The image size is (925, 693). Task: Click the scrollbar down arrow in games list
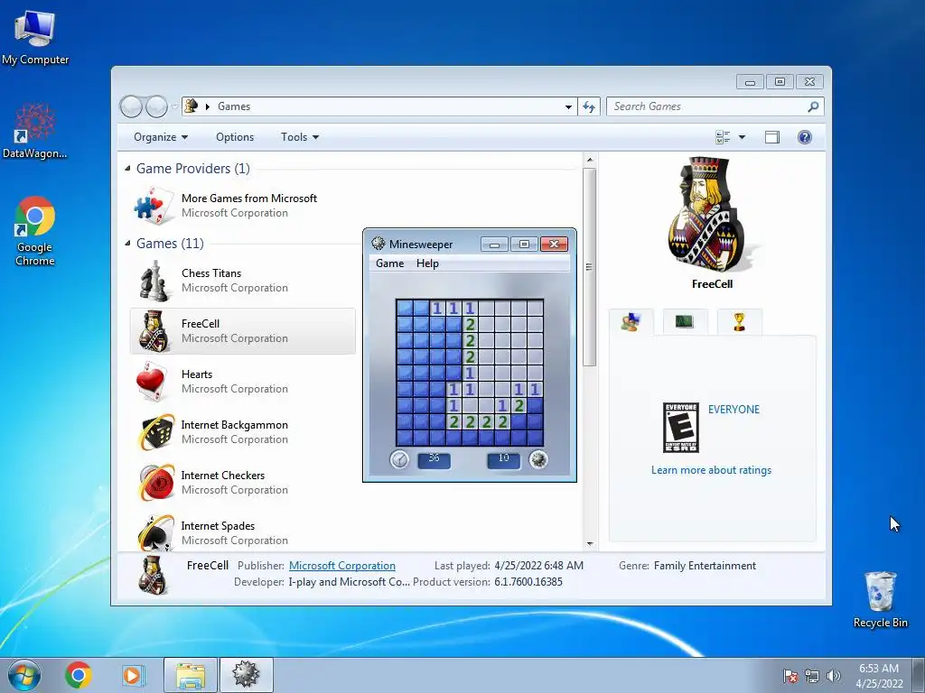(589, 544)
